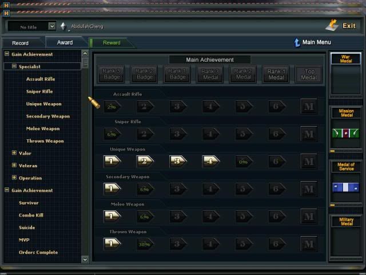The height and width of the screenshot is (275, 366).
Task: Select Sniper Rifle in the achievement list
Action: (x=39, y=92)
